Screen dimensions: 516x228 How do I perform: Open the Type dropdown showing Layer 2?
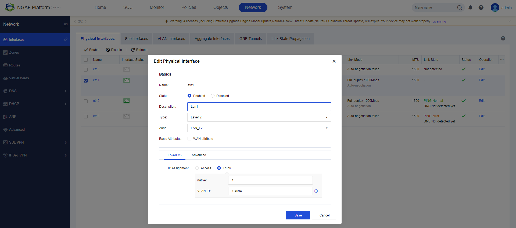259,117
